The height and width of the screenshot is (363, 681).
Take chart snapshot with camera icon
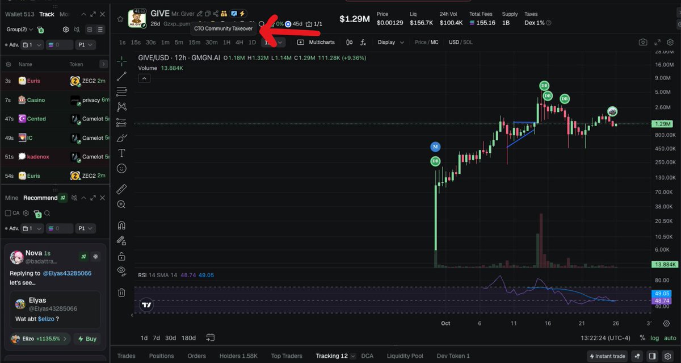642,42
